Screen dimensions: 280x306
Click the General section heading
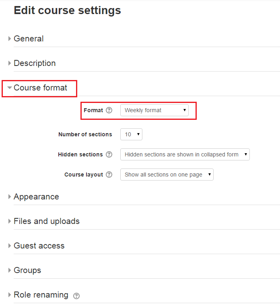[29, 39]
